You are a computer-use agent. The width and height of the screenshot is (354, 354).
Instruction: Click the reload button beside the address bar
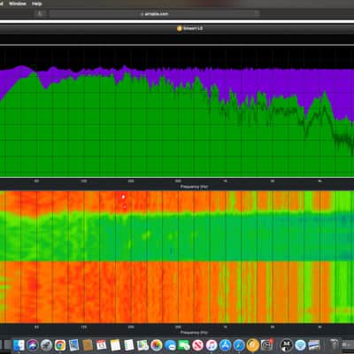click(x=257, y=14)
